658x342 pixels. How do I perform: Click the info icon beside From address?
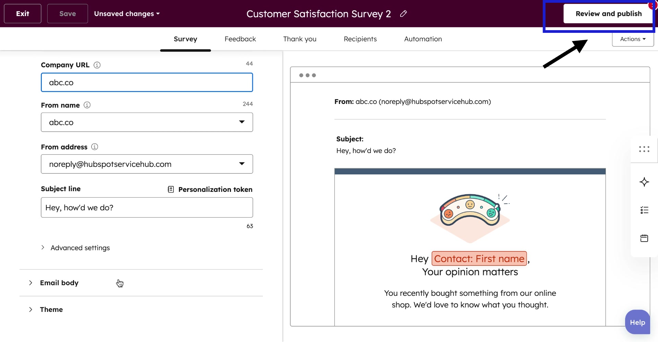pyautogui.click(x=95, y=147)
